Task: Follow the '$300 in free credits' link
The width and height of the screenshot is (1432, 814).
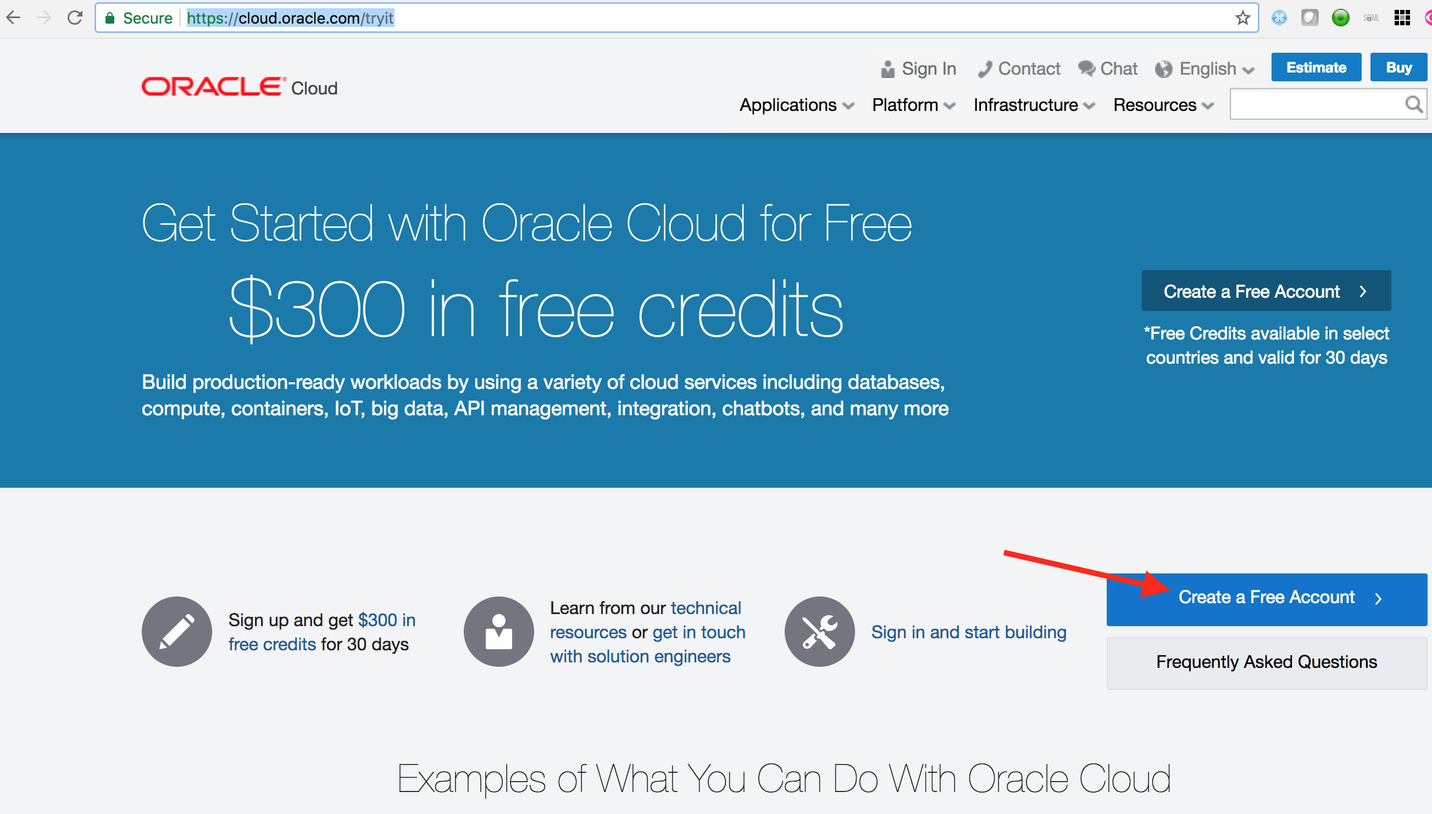Action: (322, 632)
